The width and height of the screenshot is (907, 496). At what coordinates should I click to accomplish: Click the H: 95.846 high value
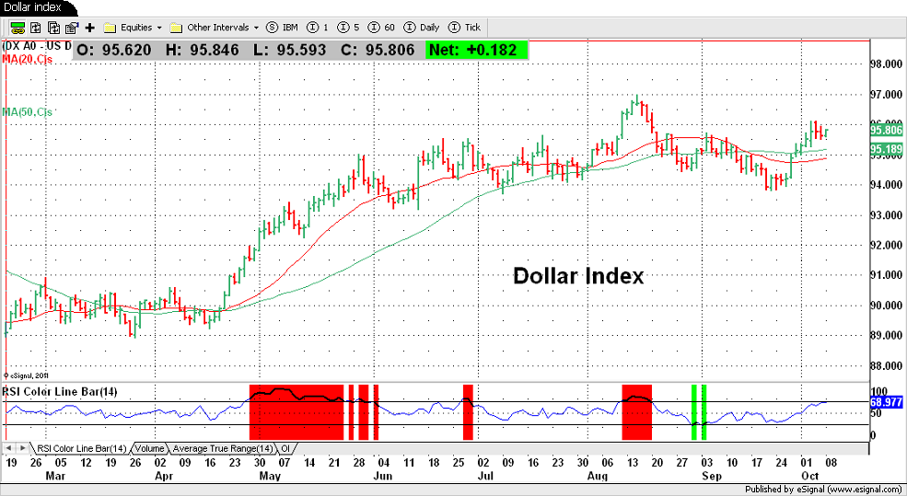[202, 50]
